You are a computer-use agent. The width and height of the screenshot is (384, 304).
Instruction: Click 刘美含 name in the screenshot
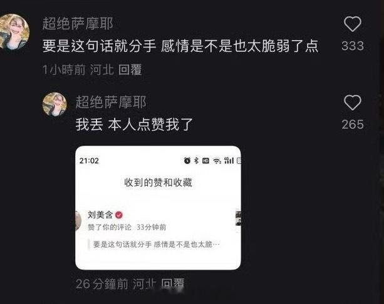(100, 215)
